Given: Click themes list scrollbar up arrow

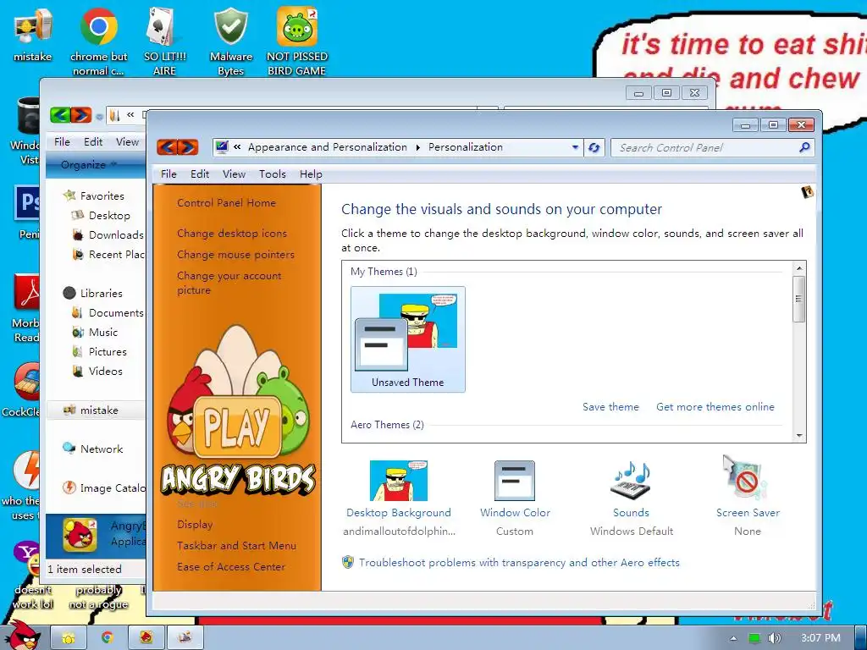Looking at the screenshot, I should (799, 268).
